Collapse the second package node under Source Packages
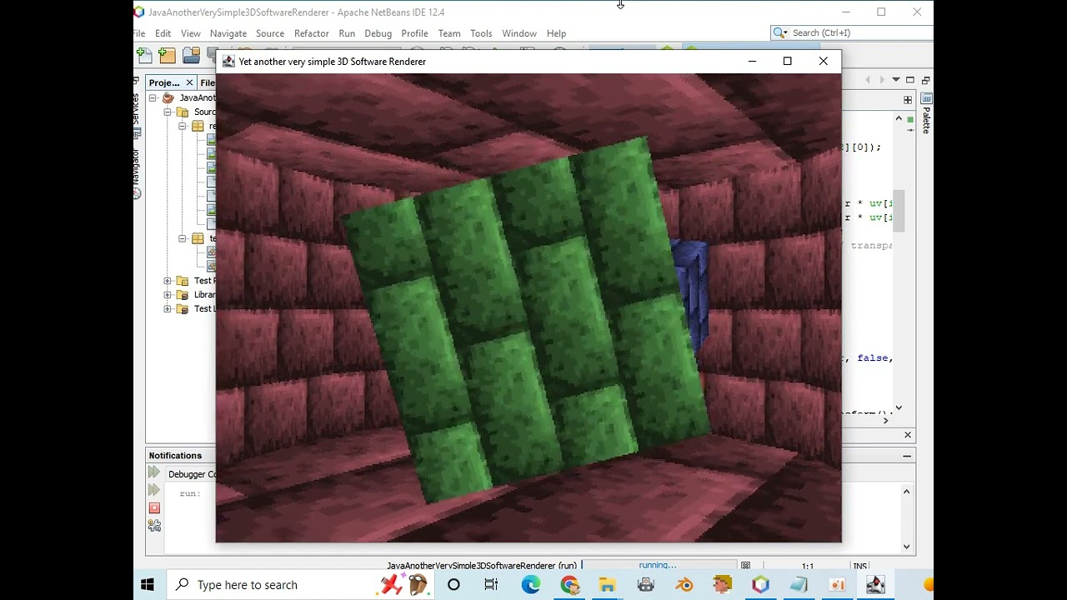Image resolution: width=1067 pixels, height=600 pixels. pos(183,238)
